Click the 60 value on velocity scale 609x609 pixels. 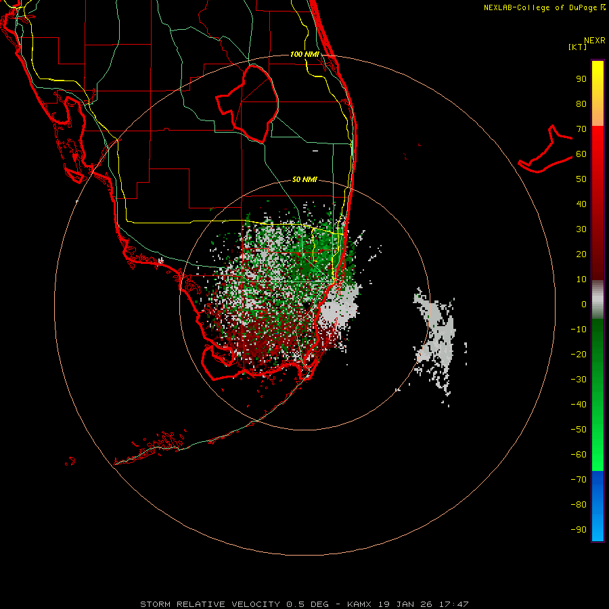(x=581, y=154)
